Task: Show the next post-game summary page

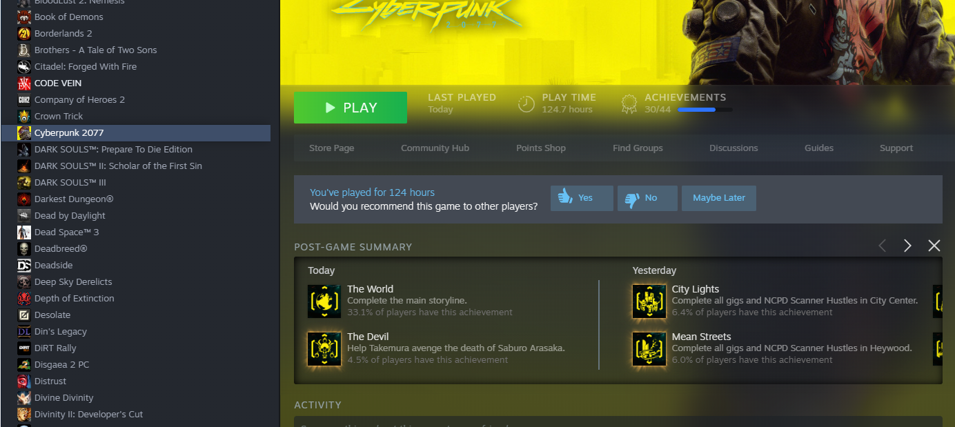Action: tap(908, 246)
